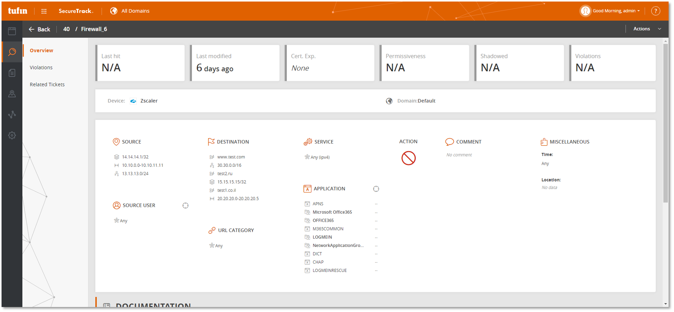Switch to the Violations tab
Viewport: 674px width, 312px height.
[41, 67]
